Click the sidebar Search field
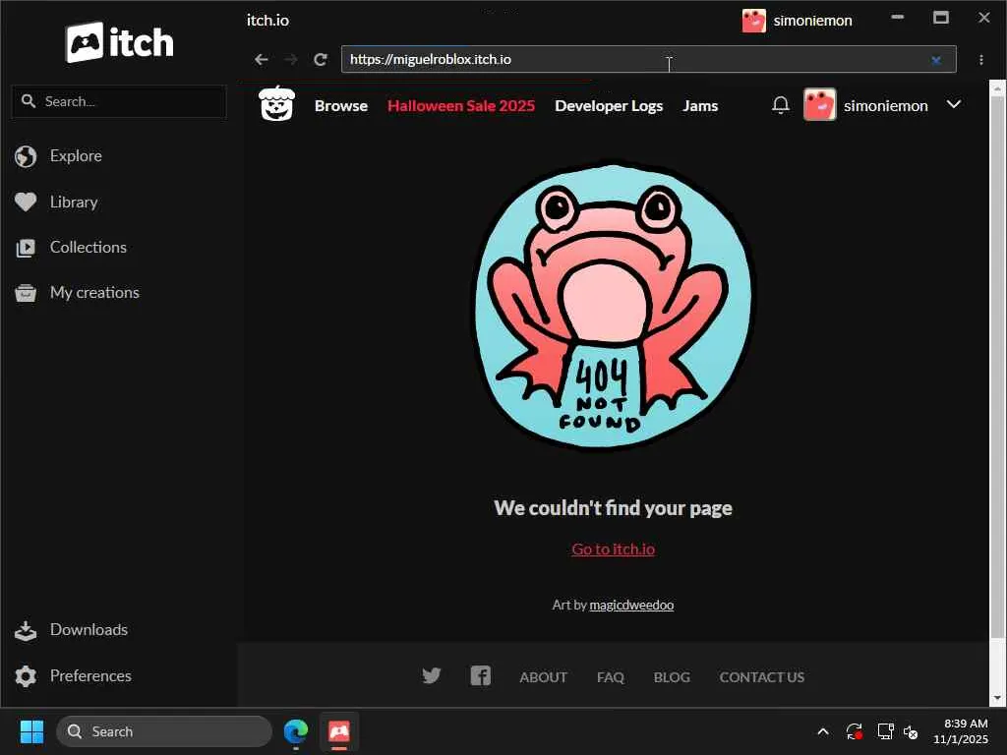 click(x=119, y=101)
